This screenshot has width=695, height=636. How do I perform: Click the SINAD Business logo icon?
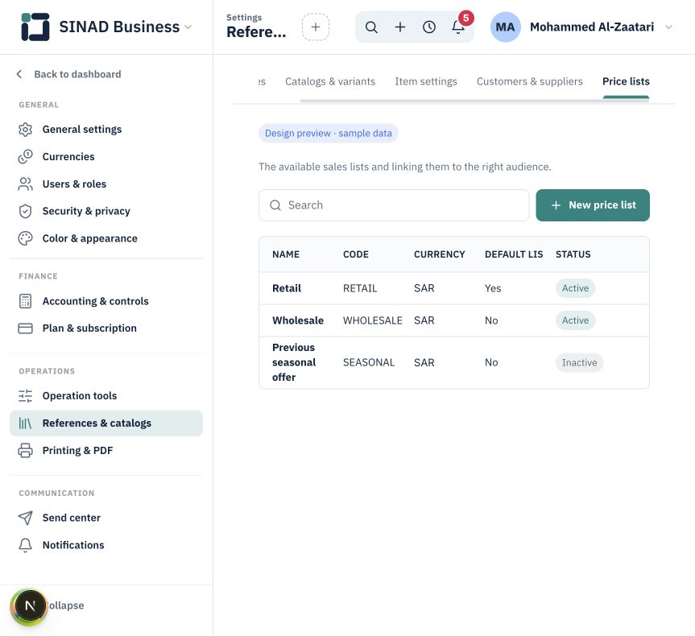35,27
